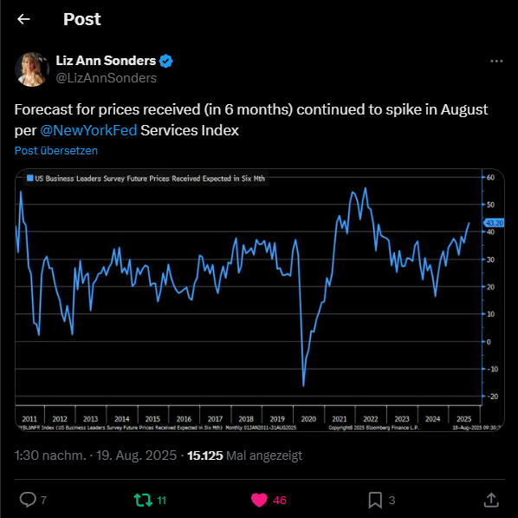Open the Liz Ann Sonders display name

tap(106, 61)
